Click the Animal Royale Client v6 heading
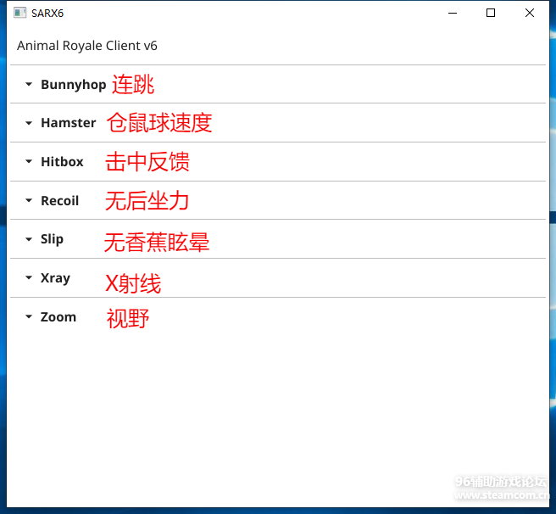 (87, 46)
